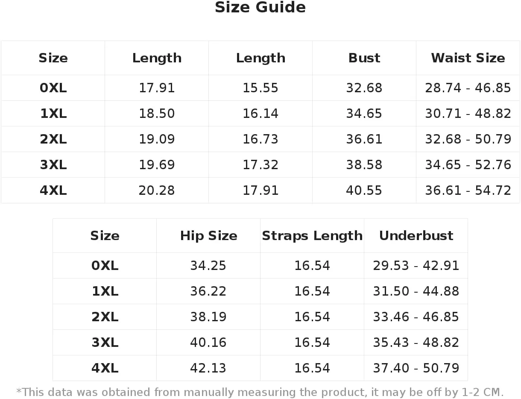
Task: Select the measurement disclaimer footnote text
Action: [260, 392]
